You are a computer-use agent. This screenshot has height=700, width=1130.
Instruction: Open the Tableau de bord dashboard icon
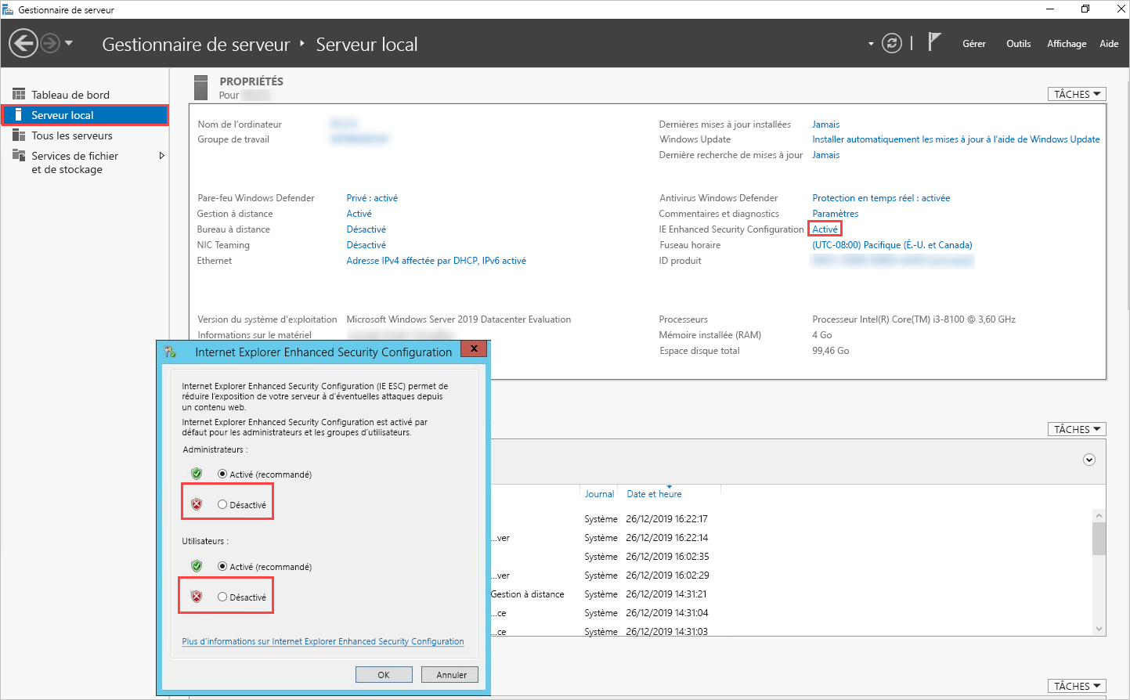[x=19, y=94]
